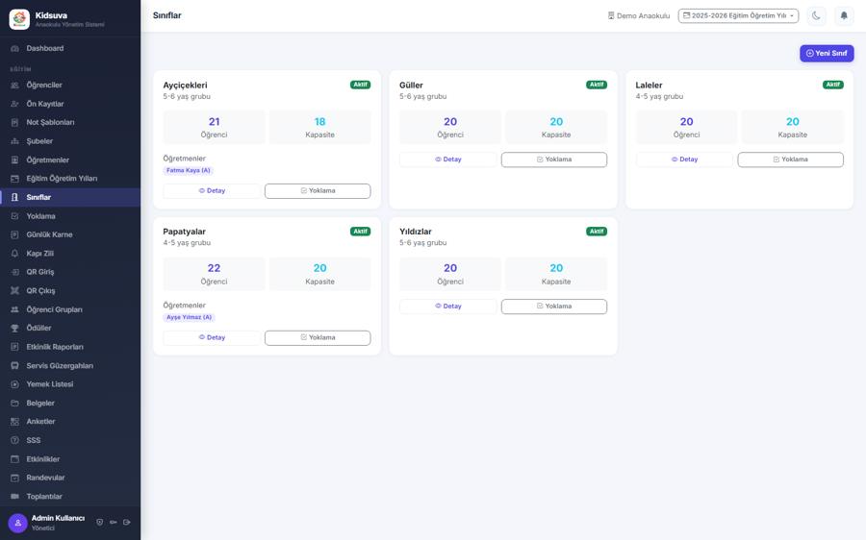Click the logout icon in sidebar footer
The image size is (866, 540).
coord(127,523)
